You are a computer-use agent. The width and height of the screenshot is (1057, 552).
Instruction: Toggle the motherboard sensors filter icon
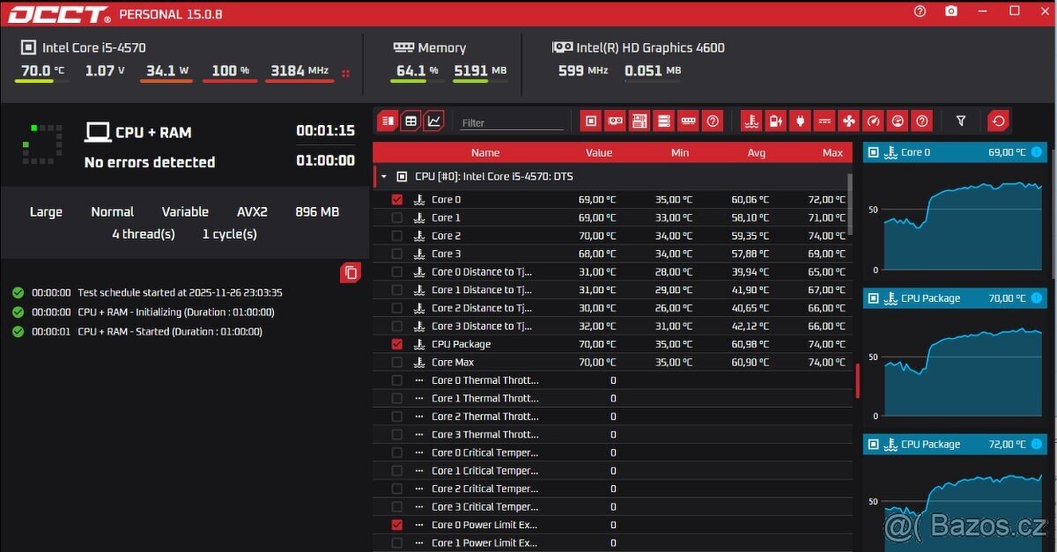coord(639,121)
